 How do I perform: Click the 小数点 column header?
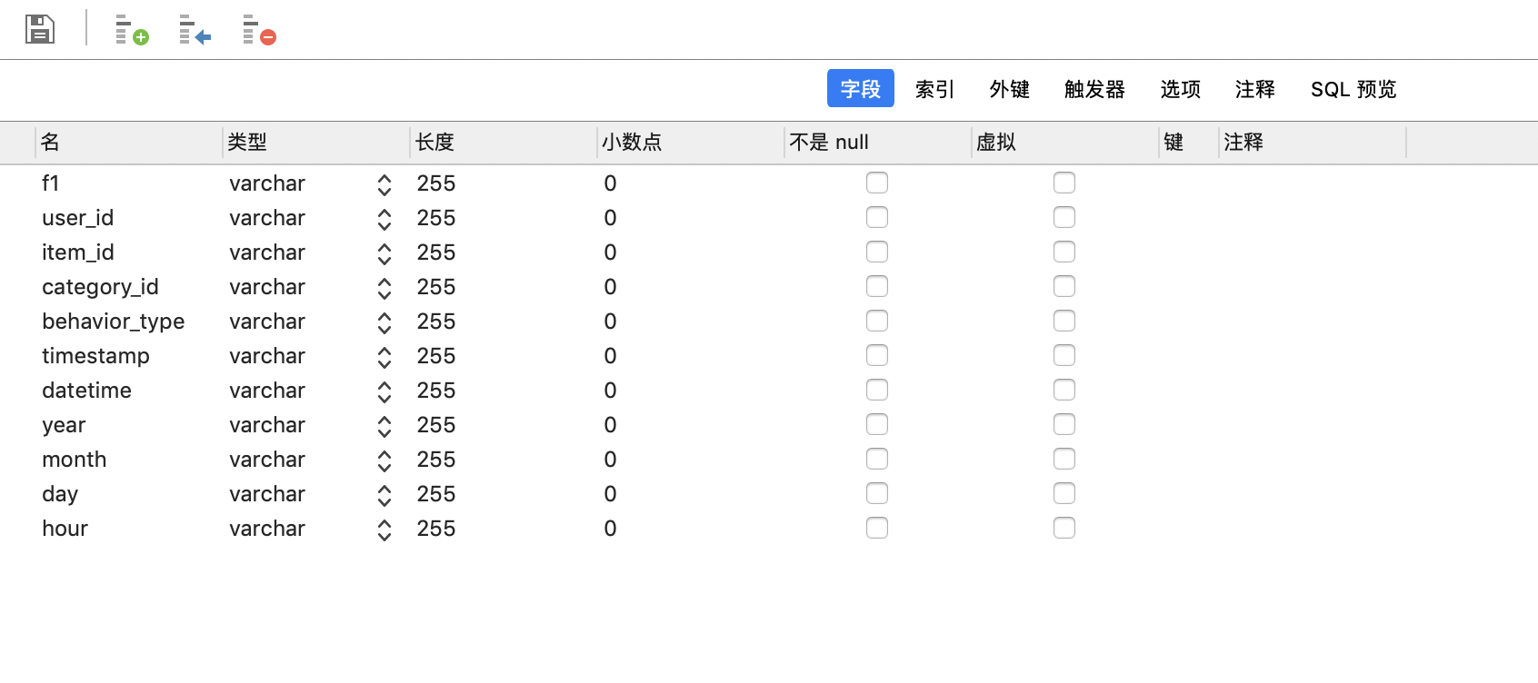[x=691, y=142]
